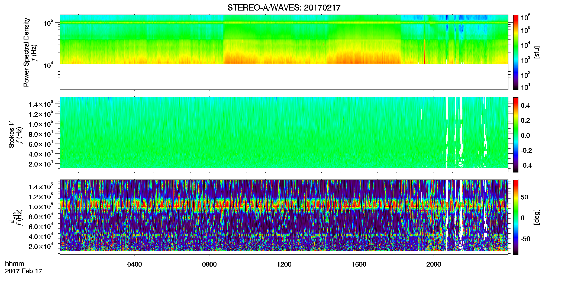Select the 0800 time axis label
This screenshot has width=568, height=292.
coord(209,264)
